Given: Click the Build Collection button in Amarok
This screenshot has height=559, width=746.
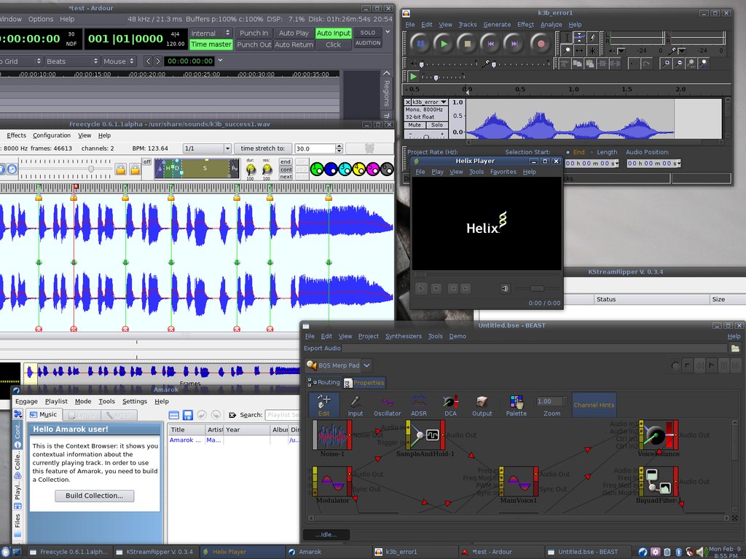Looking at the screenshot, I should point(94,496).
